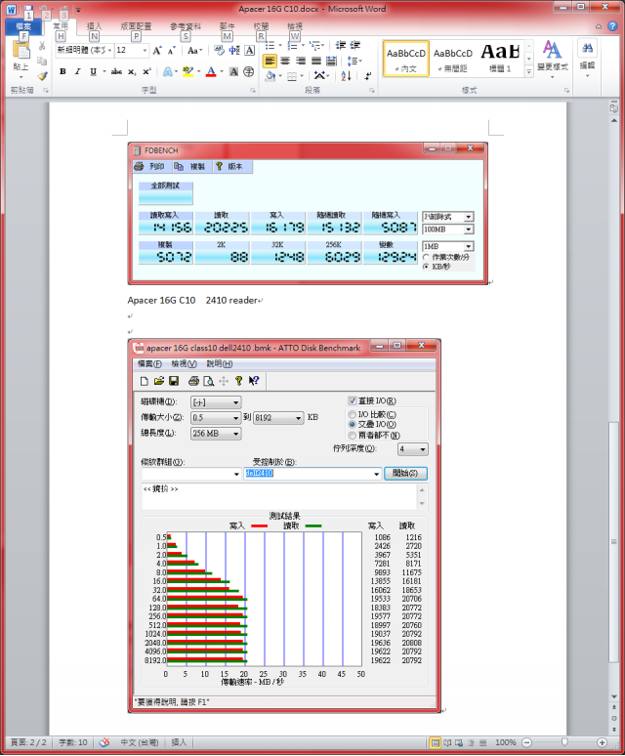
Task: Switch to Print Layout view in status bar
Action: pos(435,742)
